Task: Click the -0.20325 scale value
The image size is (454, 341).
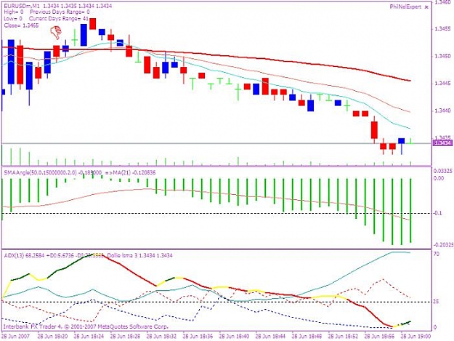Action: coord(444,245)
